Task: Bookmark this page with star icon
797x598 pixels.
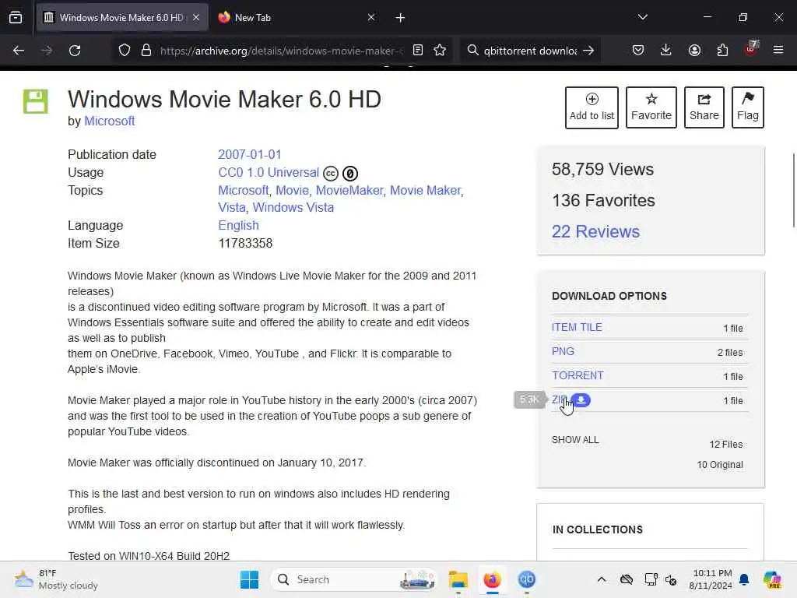Action: pyautogui.click(x=441, y=50)
